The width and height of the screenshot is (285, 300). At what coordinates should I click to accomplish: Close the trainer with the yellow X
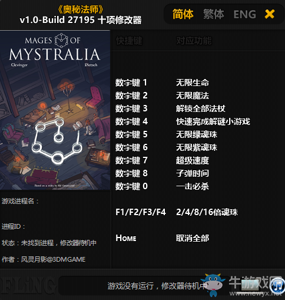(270, 14)
